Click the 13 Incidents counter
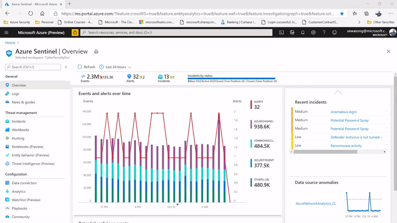 pos(166,78)
